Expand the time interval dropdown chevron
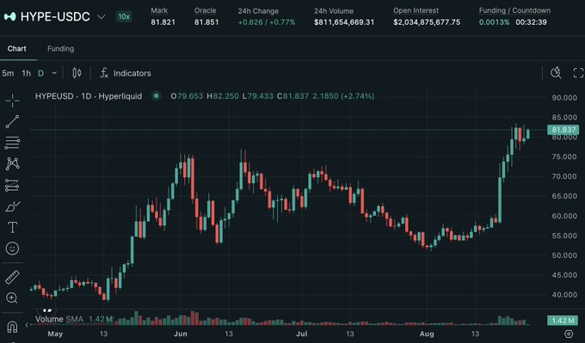 click(54, 73)
